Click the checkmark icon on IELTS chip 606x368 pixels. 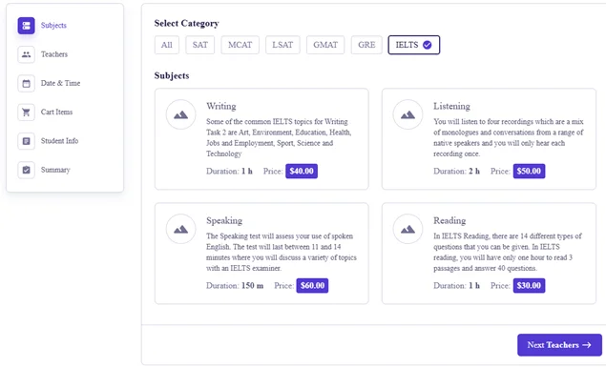pos(427,45)
